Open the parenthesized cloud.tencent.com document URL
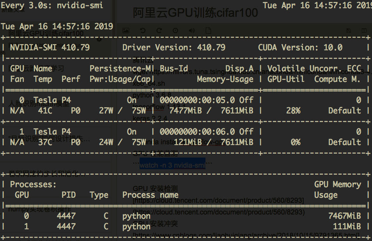372x241 pixels. point(219,212)
